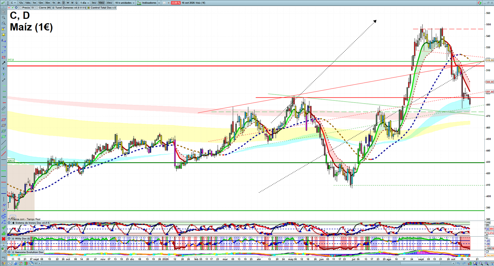Select the W weekly timeframe
Viewport: 494px width, 266px height.
(x=68, y=3)
